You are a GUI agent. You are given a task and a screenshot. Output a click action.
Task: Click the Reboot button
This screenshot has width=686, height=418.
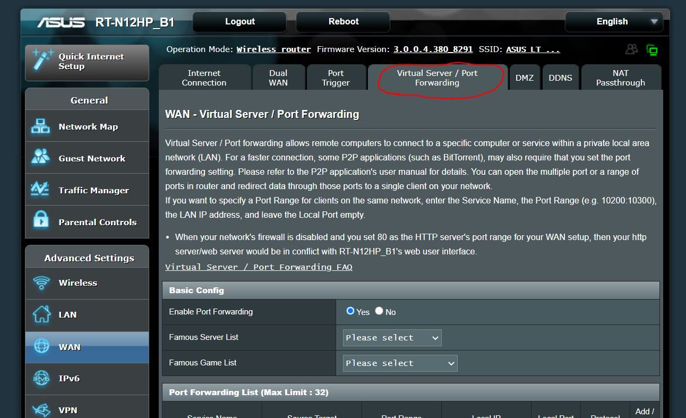[x=344, y=22]
